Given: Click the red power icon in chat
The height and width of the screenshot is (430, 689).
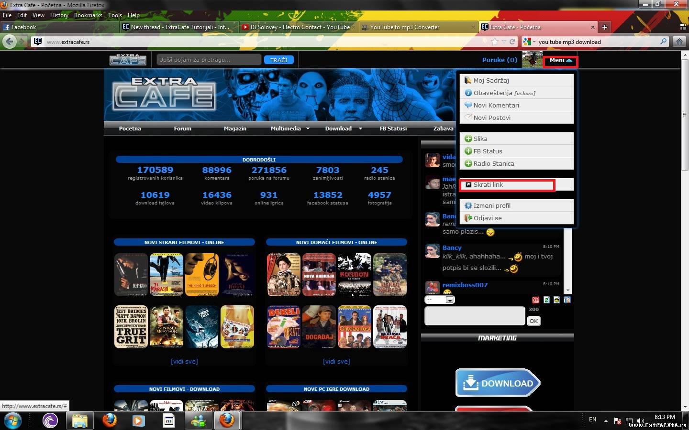Looking at the screenshot, I should 536,300.
